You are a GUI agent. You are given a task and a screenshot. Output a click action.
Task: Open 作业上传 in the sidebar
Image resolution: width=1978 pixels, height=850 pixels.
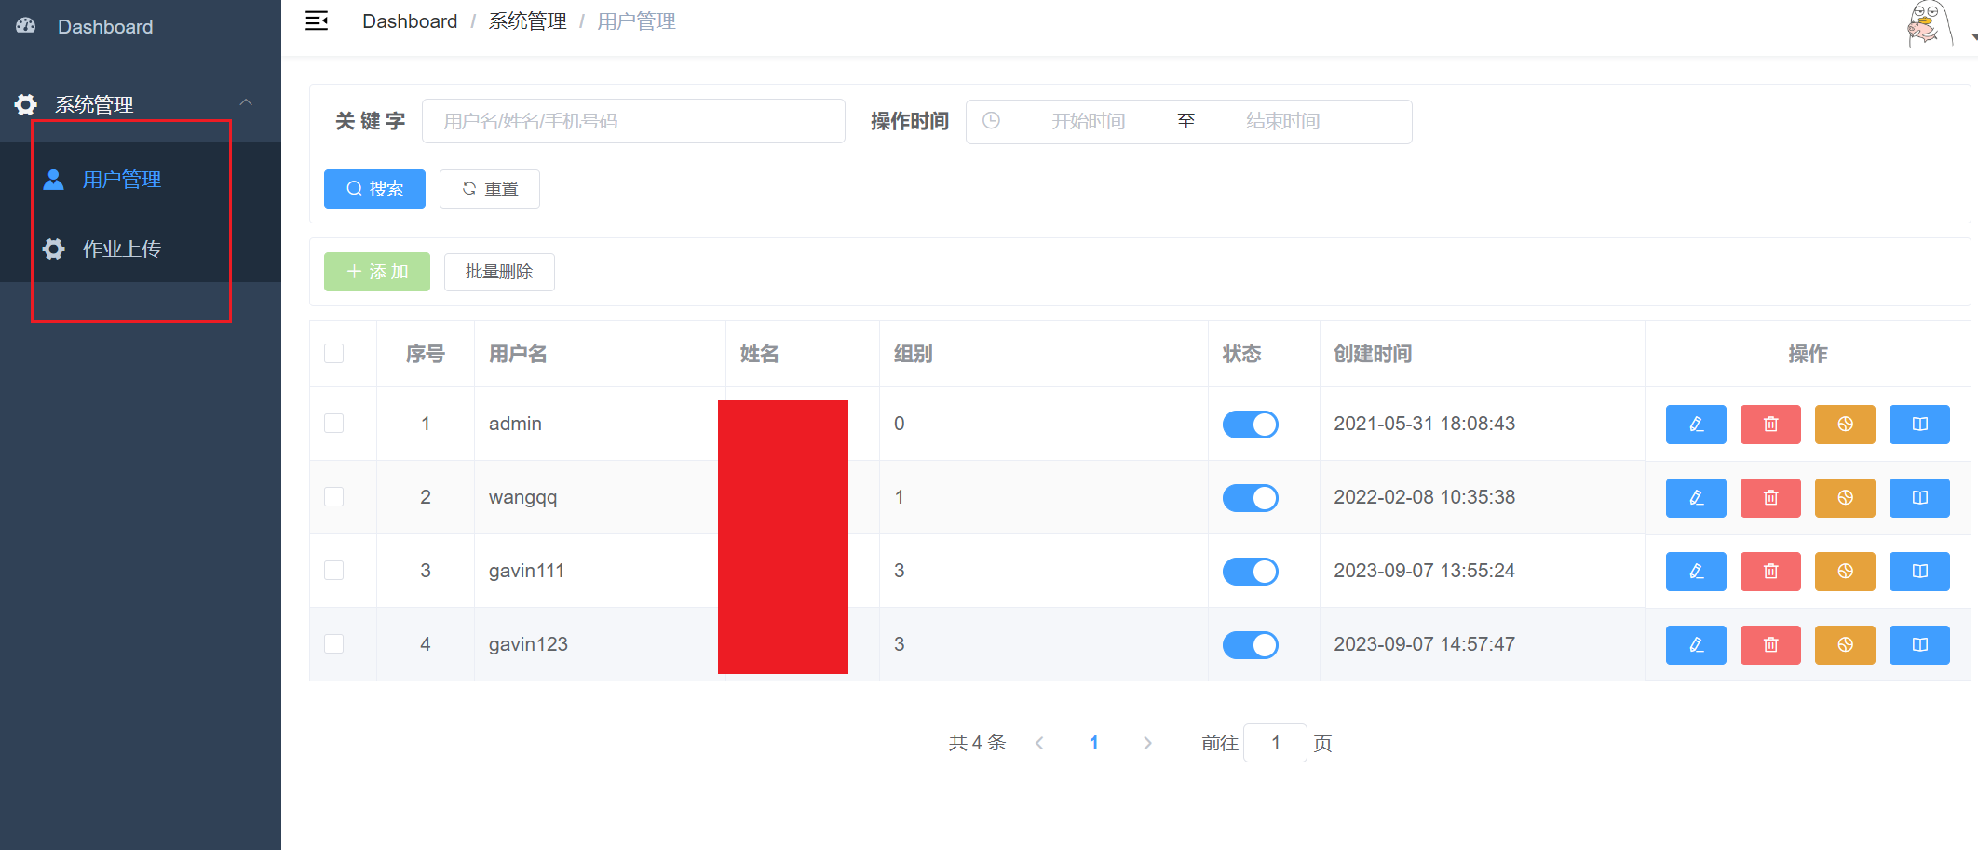[121, 249]
